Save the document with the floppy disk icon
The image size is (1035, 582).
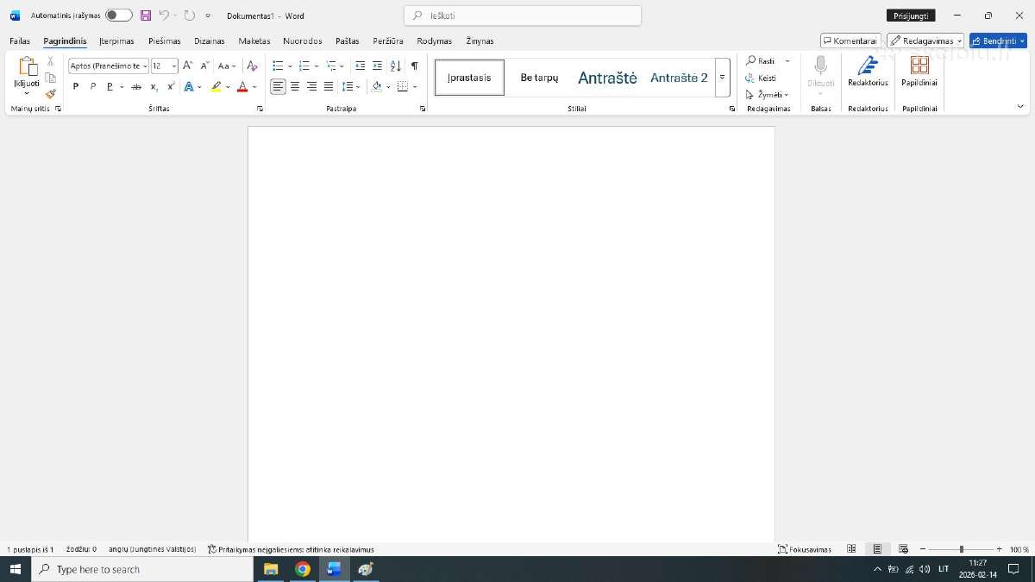[146, 16]
